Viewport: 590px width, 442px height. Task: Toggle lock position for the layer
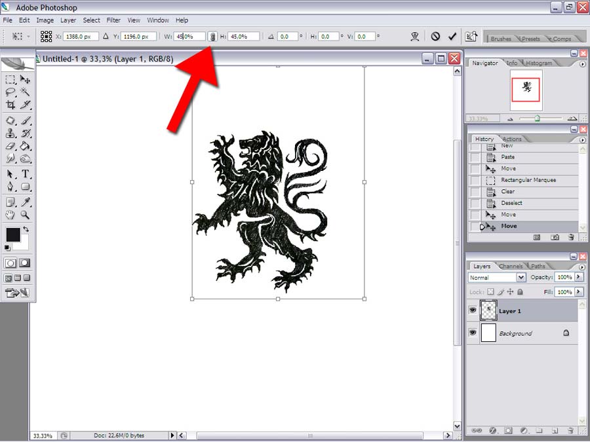click(510, 291)
